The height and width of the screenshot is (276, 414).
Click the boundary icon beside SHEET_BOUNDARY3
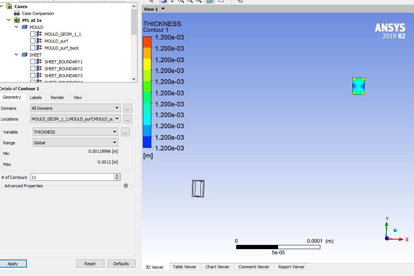point(39,75)
